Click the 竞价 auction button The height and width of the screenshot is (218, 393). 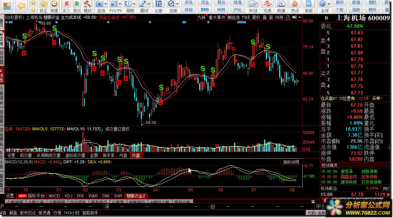click(x=221, y=3)
